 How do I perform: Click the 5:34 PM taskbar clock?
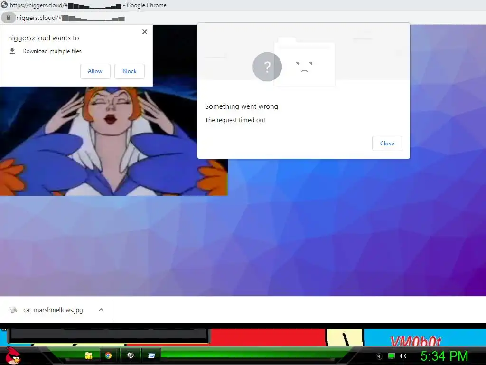(x=444, y=356)
